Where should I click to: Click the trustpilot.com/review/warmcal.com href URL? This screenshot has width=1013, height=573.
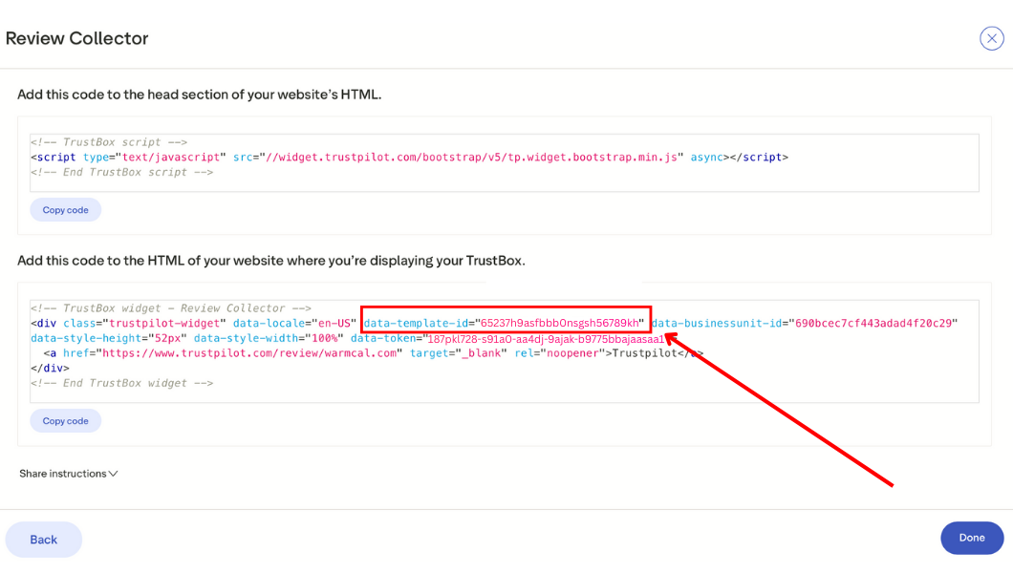[249, 353]
